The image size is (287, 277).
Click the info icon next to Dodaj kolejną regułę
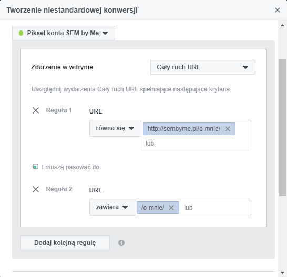click(121, 243)
